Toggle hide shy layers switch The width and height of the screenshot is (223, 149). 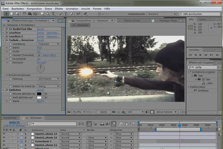pos(102,124)
